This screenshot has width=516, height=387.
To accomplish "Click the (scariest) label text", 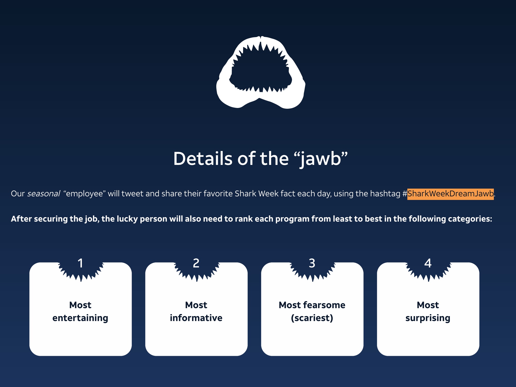I will (x=312, y=318).
